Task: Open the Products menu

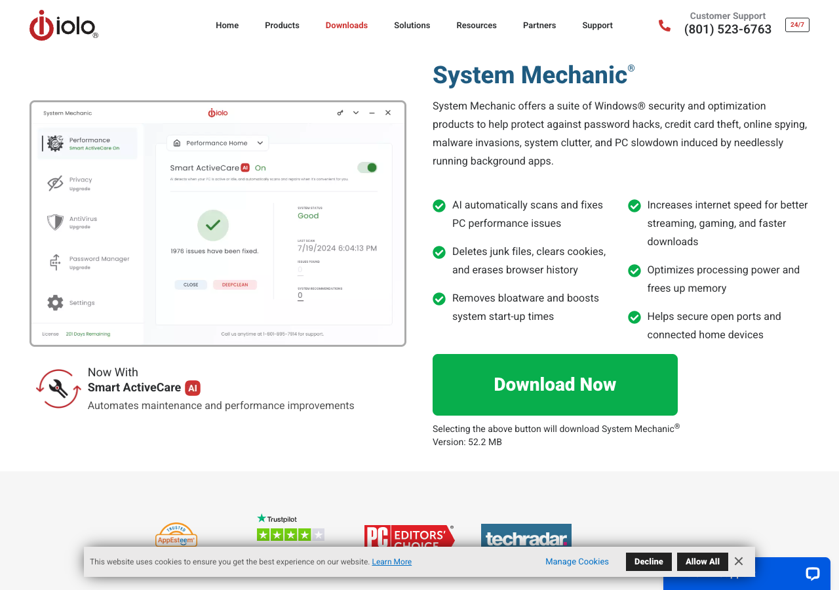Action: pyautogui.click(x=282, y=25)
